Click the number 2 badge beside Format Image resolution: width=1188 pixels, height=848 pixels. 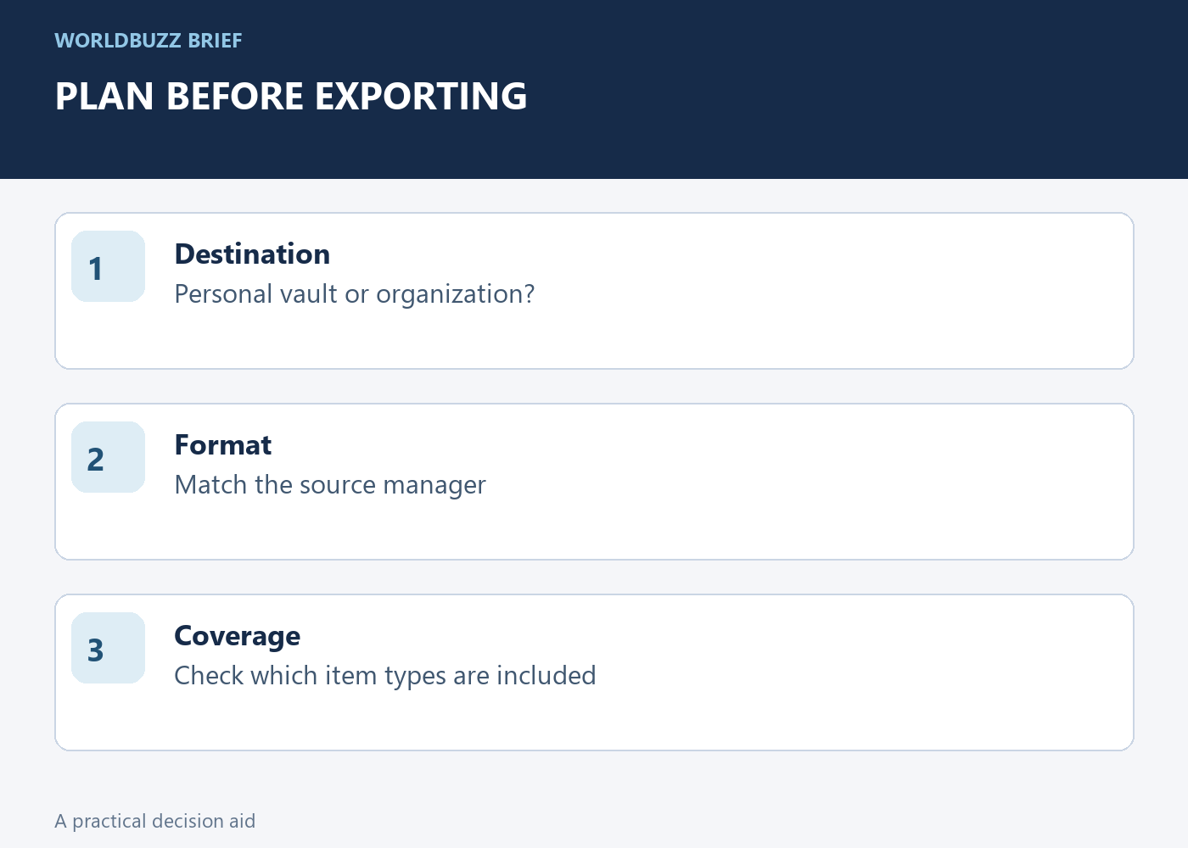pyautogui.click(x=108, y=457)
